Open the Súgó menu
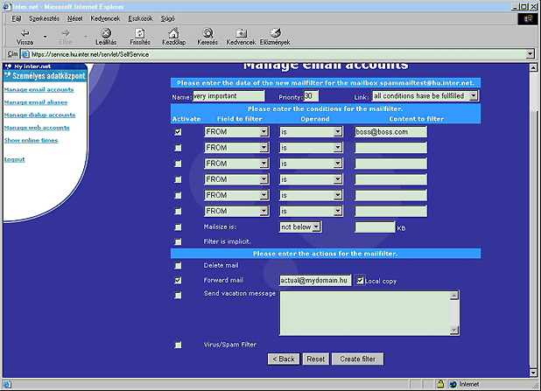This screenshot has height=391, width=541. (x=168, y=18)
